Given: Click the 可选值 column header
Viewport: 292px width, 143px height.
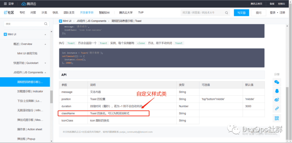Looking at the screenshot, I should (221, 85).
